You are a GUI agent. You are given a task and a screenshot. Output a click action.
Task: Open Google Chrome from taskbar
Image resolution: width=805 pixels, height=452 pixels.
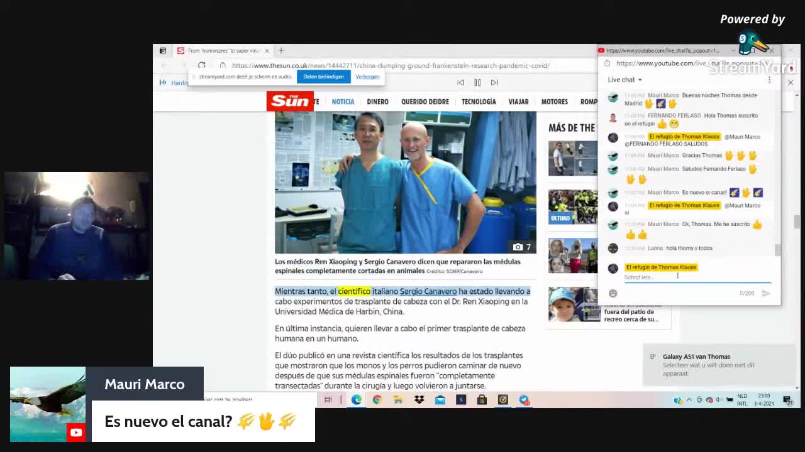[x=377, y=400]
